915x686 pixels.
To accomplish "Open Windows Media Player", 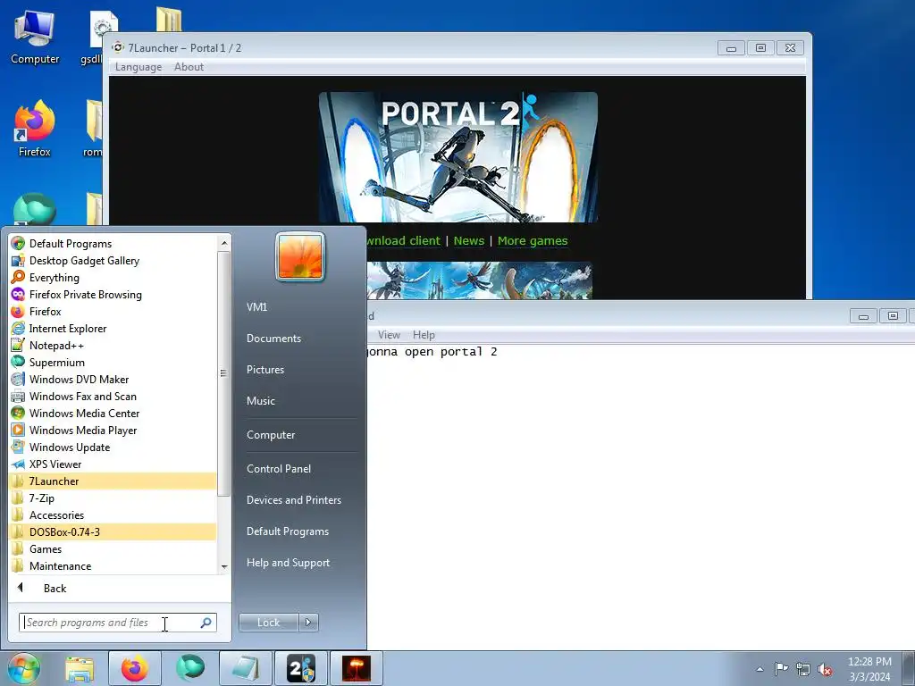I will click(x=113, y=430).
